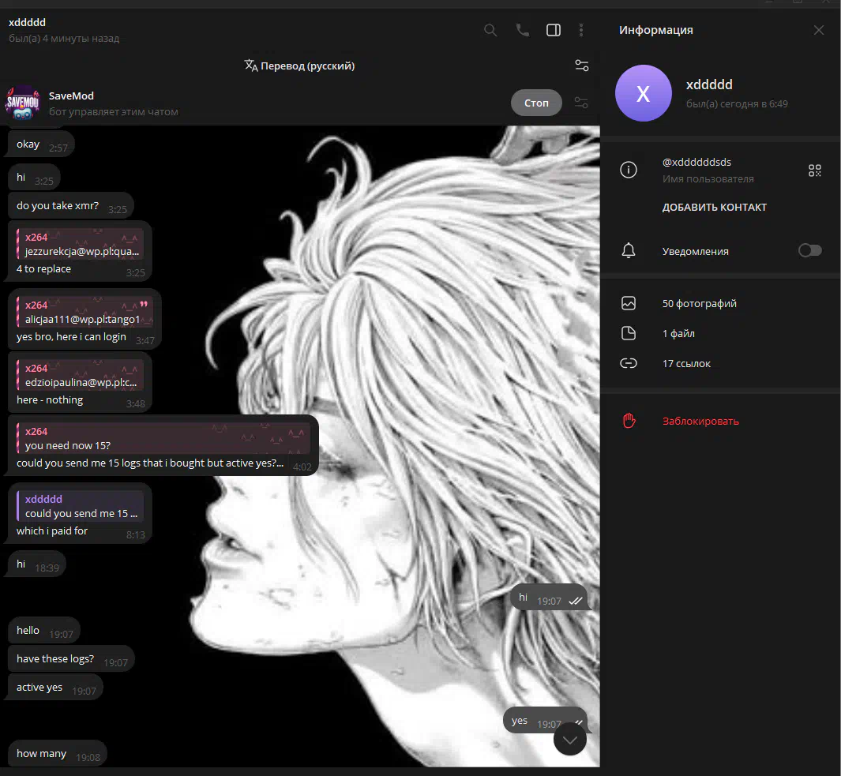Jump to latest messages down arrow

[x=569, y=740]
